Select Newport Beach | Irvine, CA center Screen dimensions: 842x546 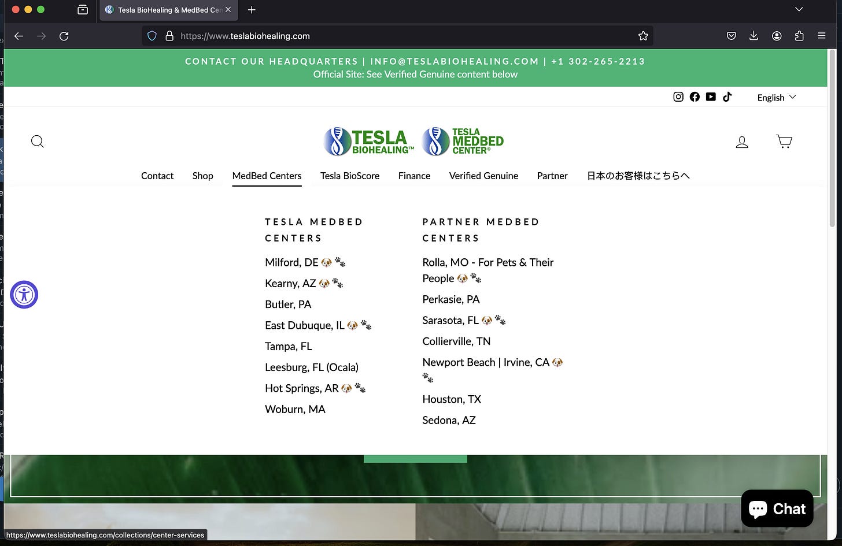click(493, 370)
